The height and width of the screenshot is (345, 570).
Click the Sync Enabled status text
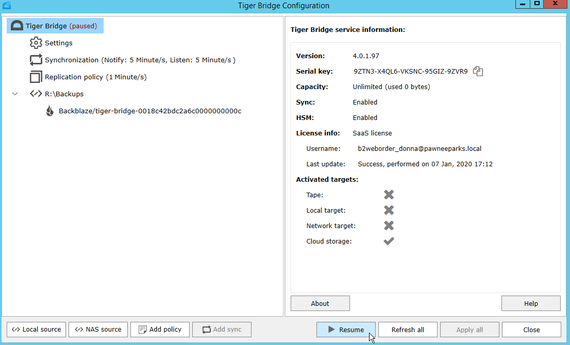coord(365,102)
